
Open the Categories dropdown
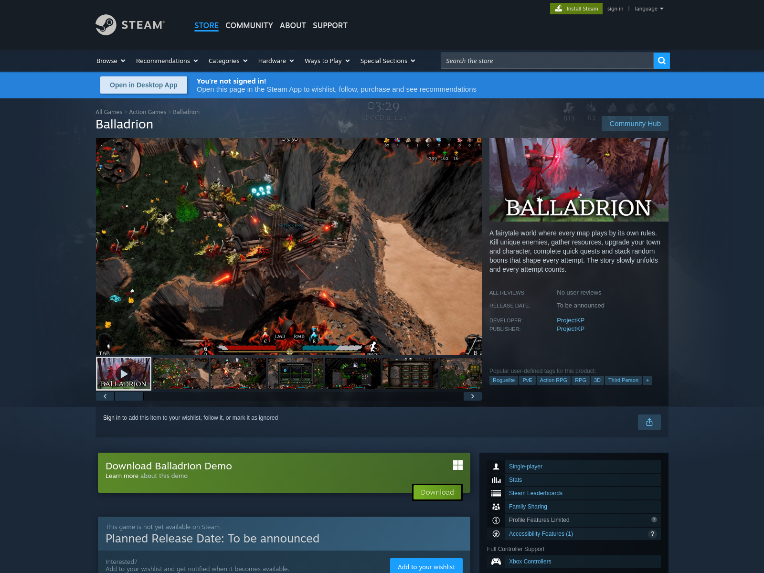point(228,61)
